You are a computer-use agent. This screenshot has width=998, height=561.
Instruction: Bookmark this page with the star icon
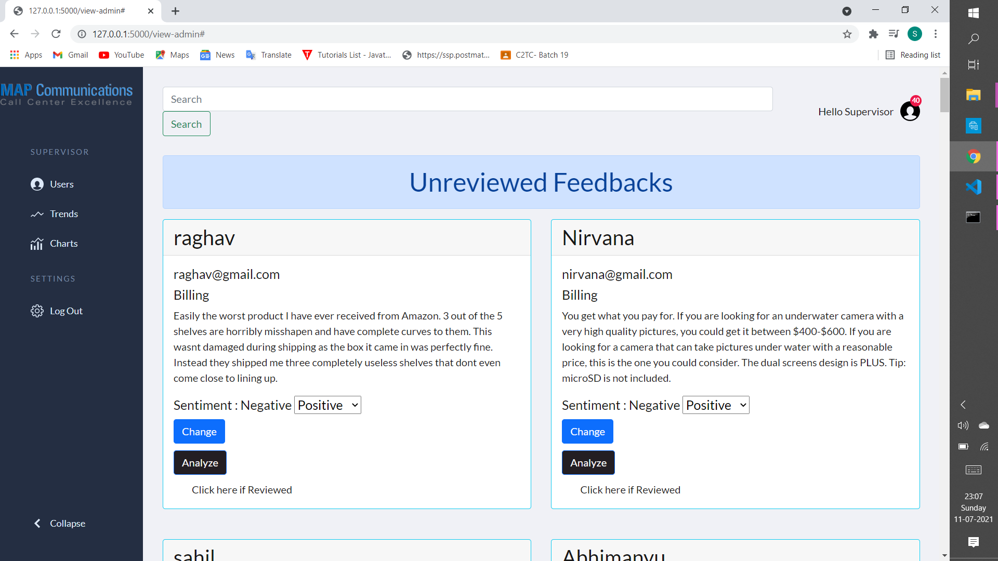tap(847, 34)
